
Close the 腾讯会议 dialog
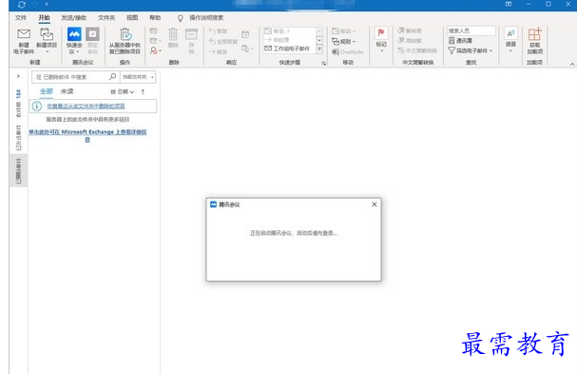[375, 205]
